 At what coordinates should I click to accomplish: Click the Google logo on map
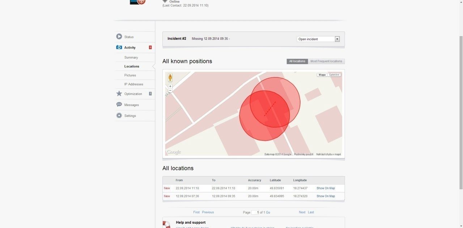[x=174, y=152]
